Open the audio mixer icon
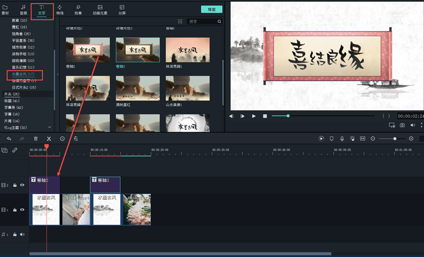The width and height of the screenshot is (424, 257). tap(352, 139)
